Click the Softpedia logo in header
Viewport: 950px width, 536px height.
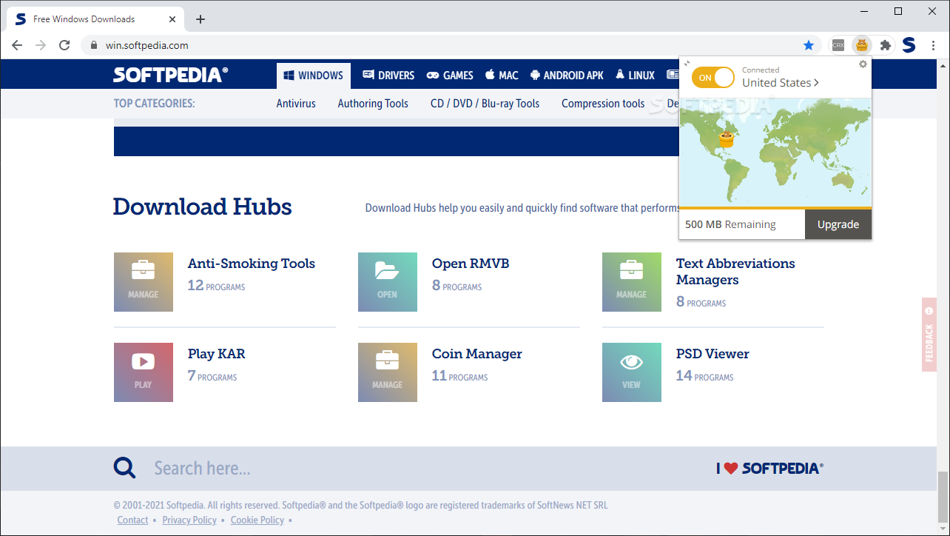171,75
